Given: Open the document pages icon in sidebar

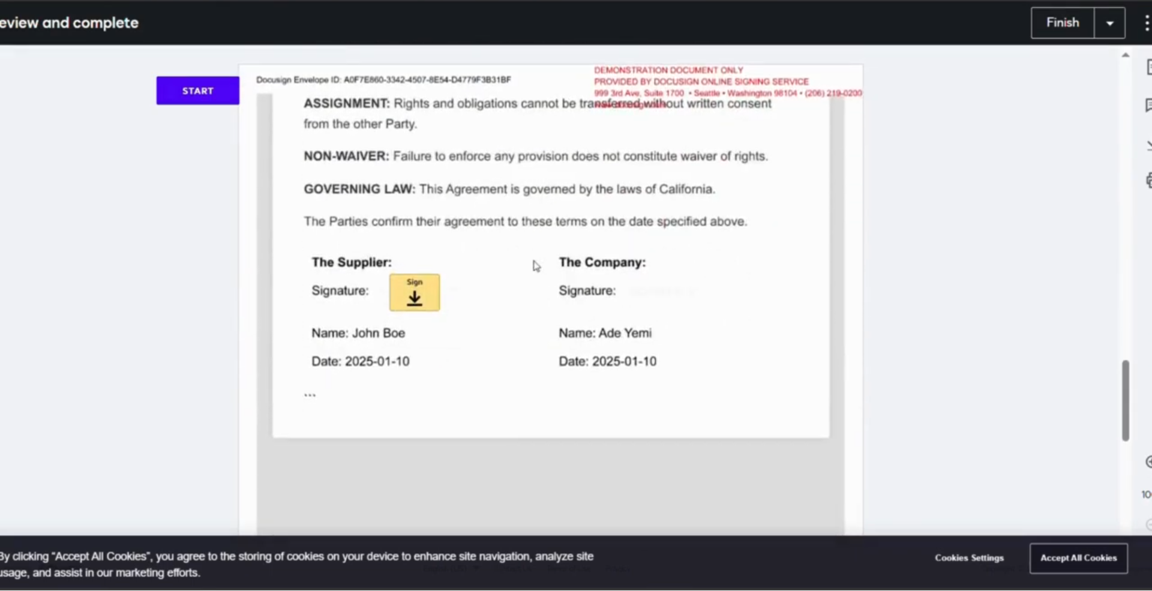Looking at the screenshot, I should [1148, 67].
